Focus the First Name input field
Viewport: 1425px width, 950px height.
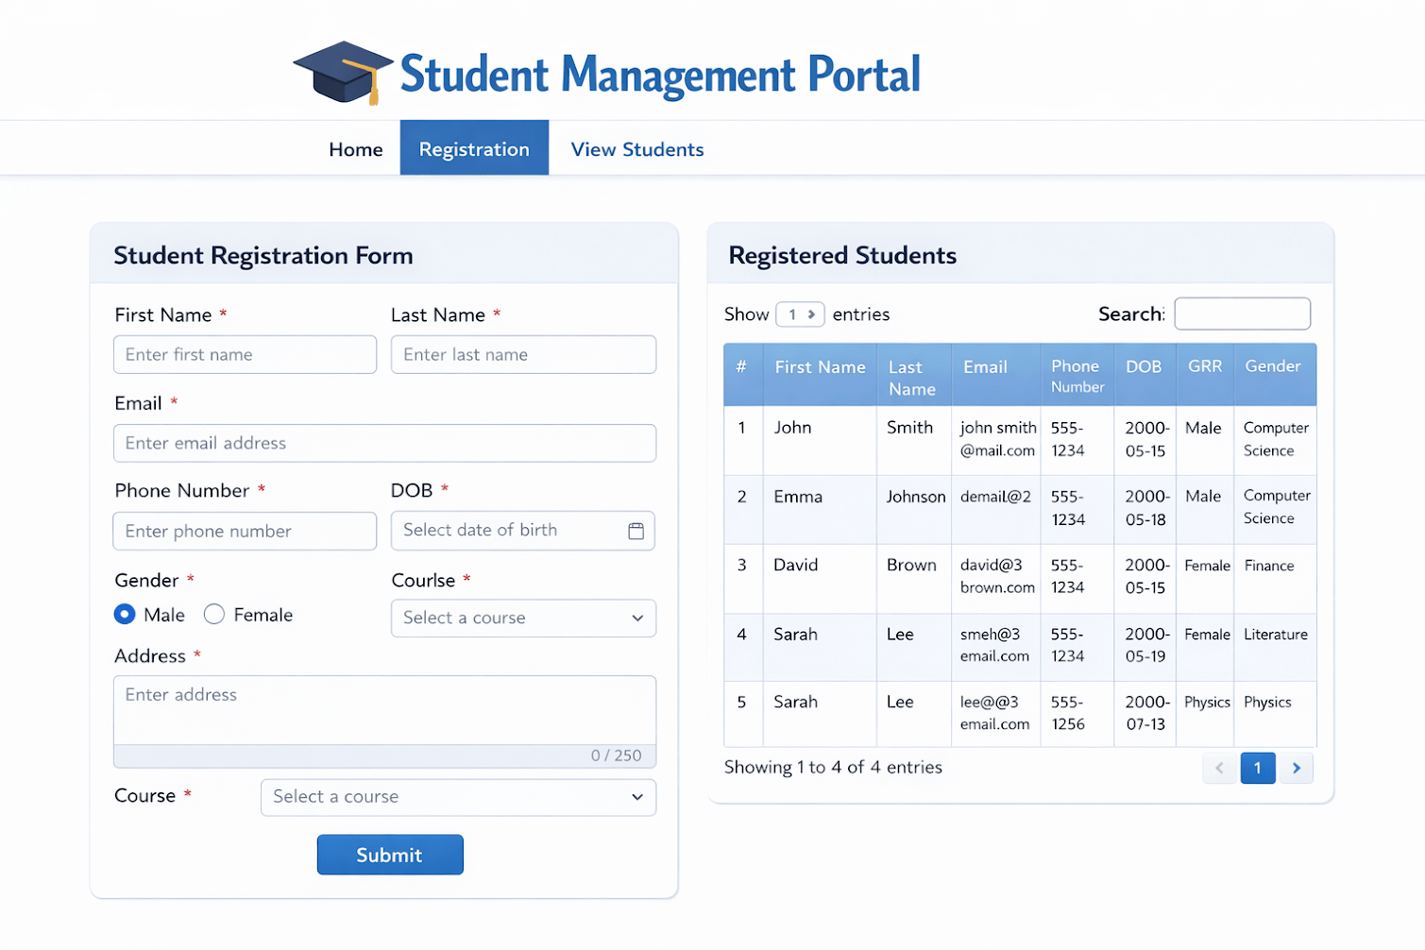(x=245, y=354)
